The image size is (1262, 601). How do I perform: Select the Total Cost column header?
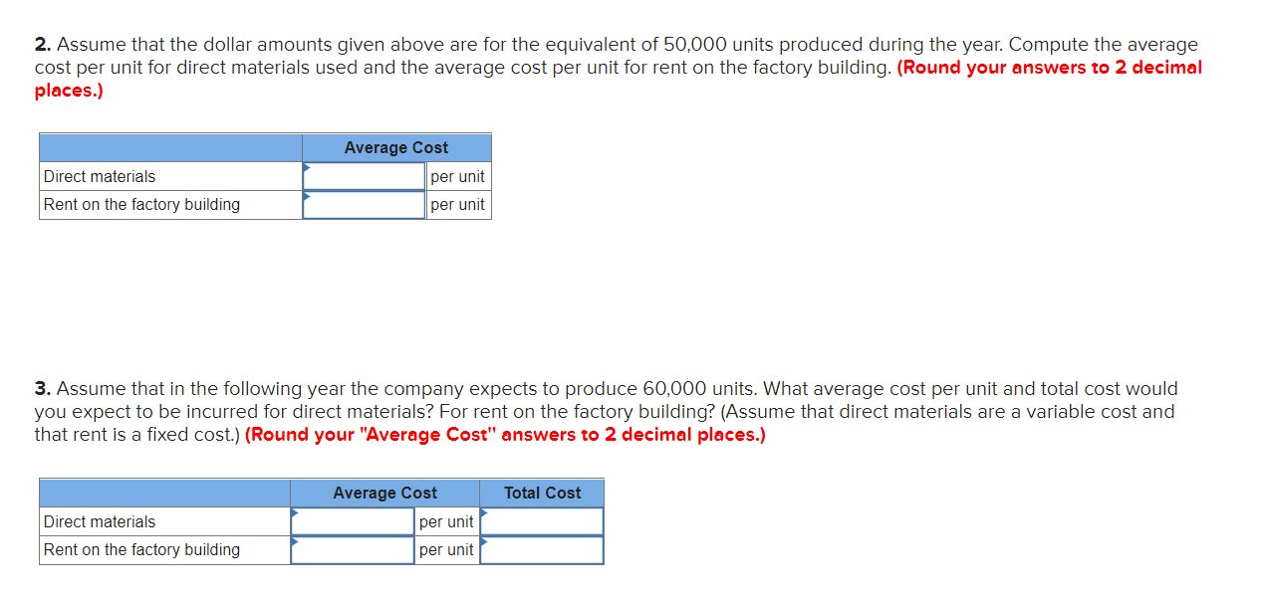tap(541, 493)
